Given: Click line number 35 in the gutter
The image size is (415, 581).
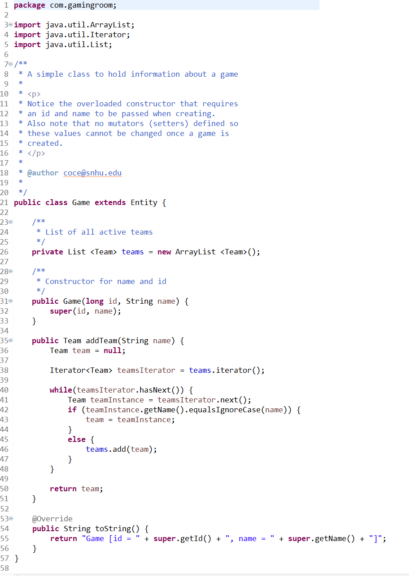Looking at the screenshot, I should [5, 341].
